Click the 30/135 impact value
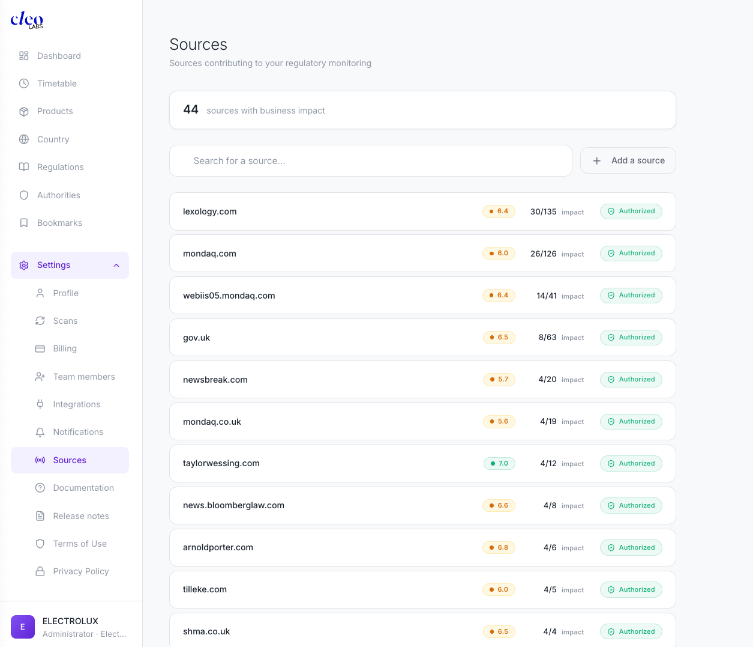The image size is (753, 647). [x=544, y=211]
